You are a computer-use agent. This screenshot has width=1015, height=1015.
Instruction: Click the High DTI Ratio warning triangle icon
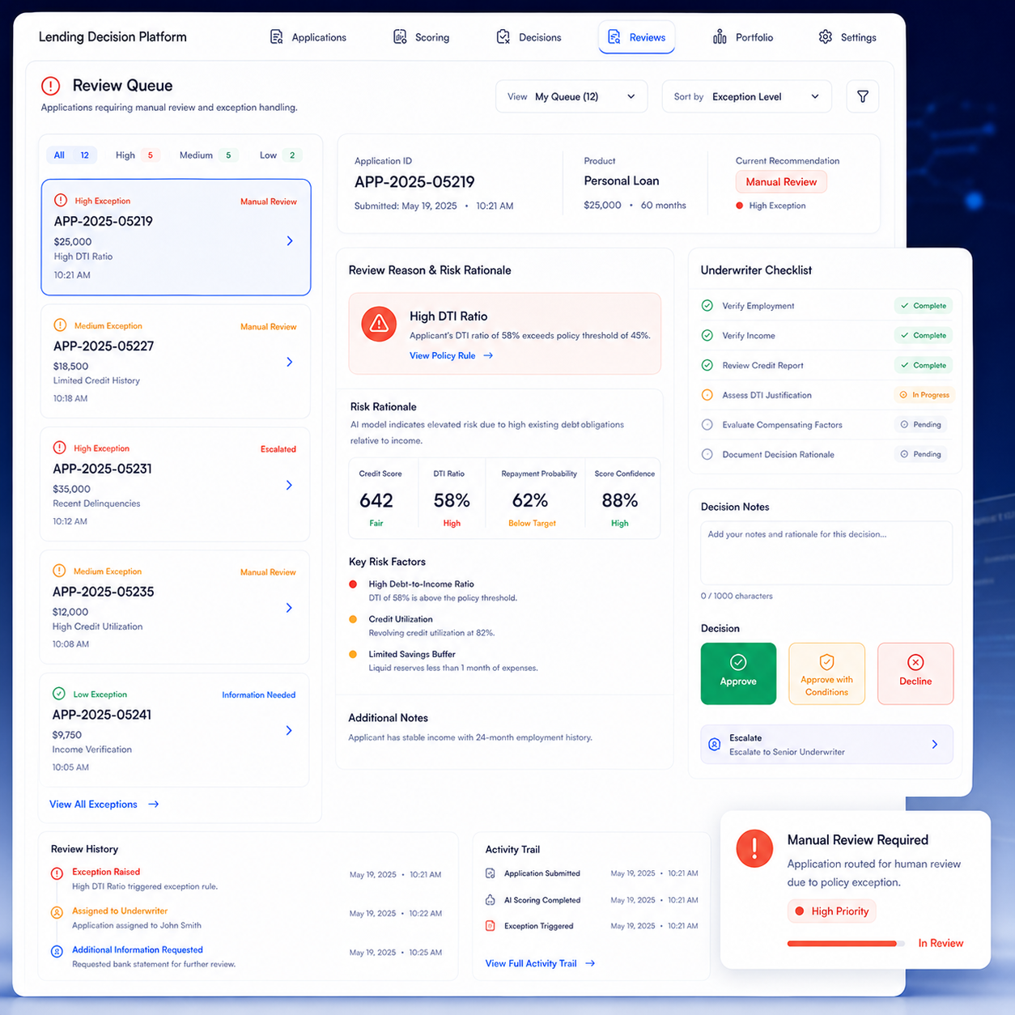click(x=379, y=324)
